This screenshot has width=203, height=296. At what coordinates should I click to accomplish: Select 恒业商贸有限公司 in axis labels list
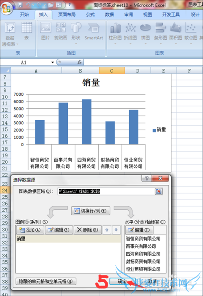pyautogui.click(x=145, y=269)
